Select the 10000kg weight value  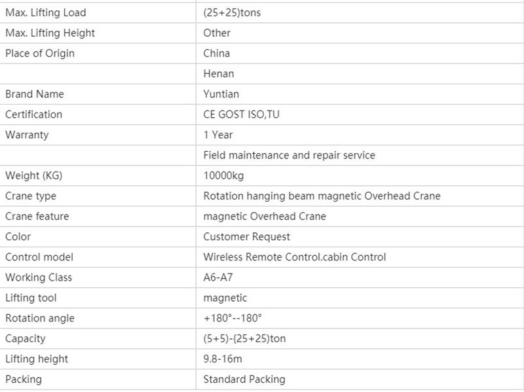[x=223, y=175]
